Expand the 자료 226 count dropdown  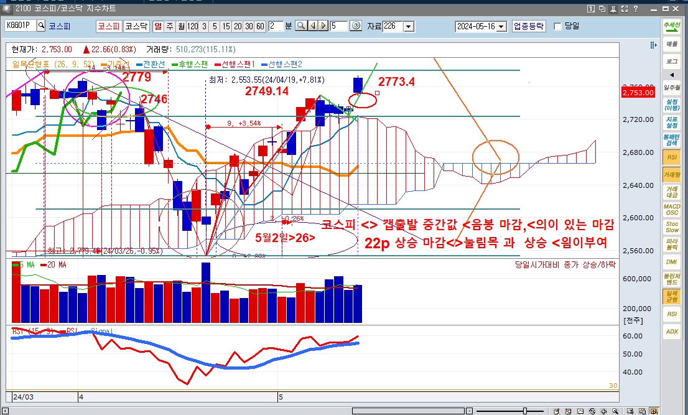409,26
